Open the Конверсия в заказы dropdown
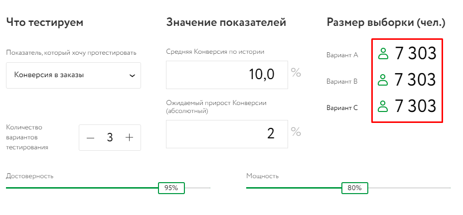 pos(73,75)
